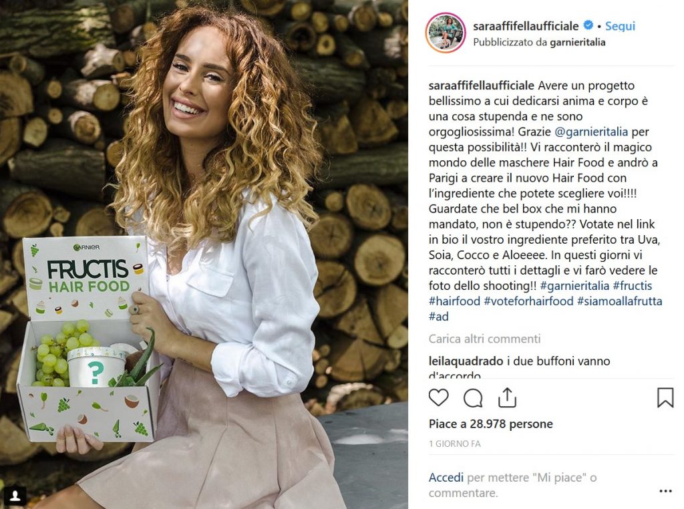
Task: View who liked: Piace a 28.978 persone
Action: coord(491,424)
